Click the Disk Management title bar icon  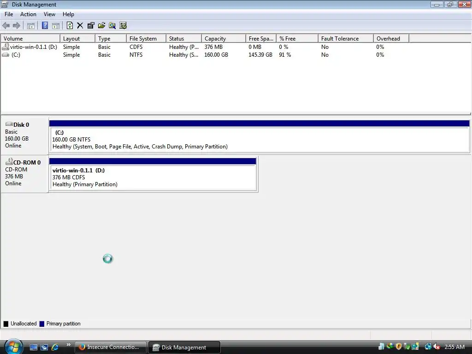[4, 5]
